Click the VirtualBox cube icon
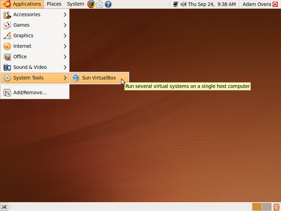The image size is (281, 211). point(76,78)
